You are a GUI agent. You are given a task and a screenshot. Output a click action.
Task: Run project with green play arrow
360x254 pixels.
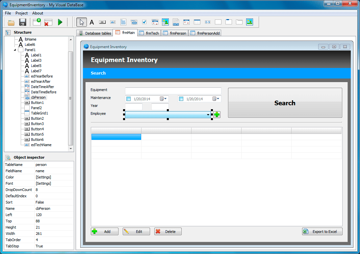[x=60, y=22]
